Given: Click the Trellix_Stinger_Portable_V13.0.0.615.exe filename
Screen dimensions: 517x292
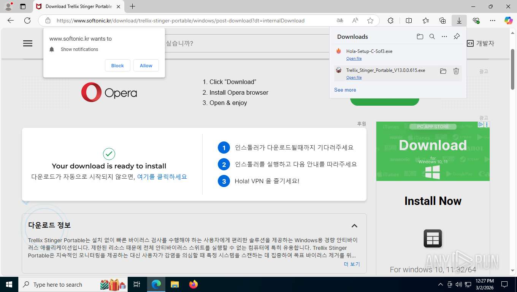Looking at the screenshot, I should tap(385, 70).
